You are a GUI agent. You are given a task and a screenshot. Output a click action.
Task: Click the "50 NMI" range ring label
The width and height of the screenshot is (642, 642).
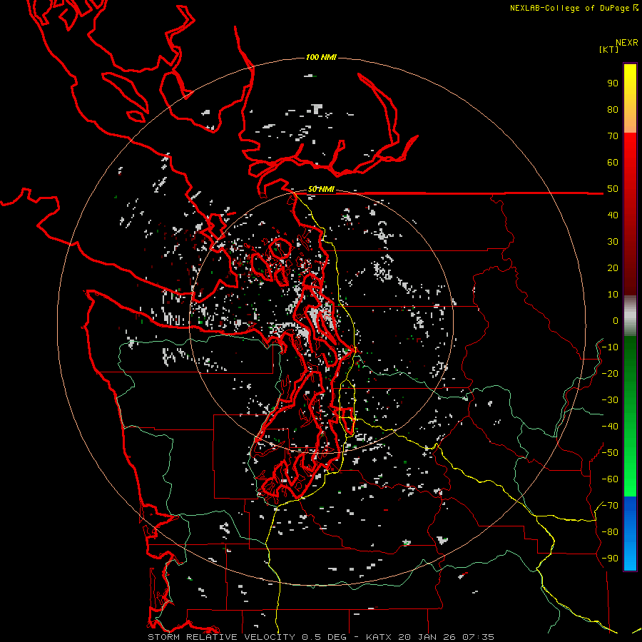[321, 189]
